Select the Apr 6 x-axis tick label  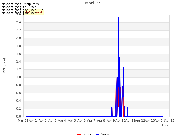tap(82, 120)
